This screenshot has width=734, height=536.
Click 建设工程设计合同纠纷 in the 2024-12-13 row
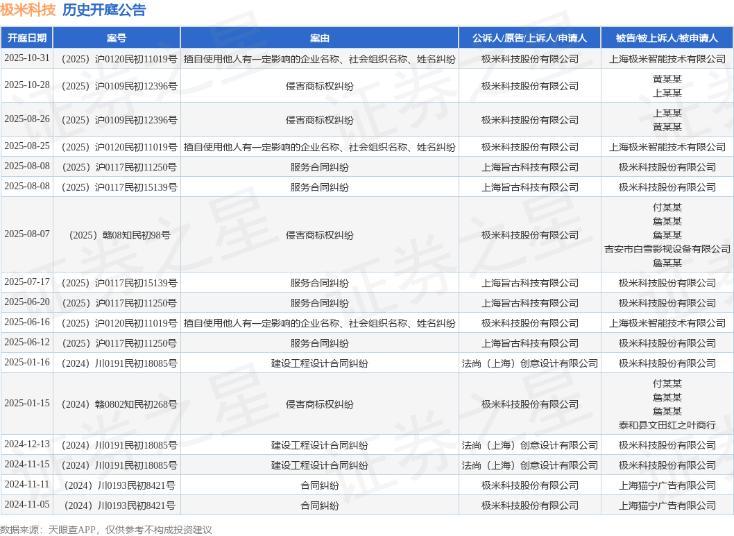pyautogui.click(x=319, y=445)
